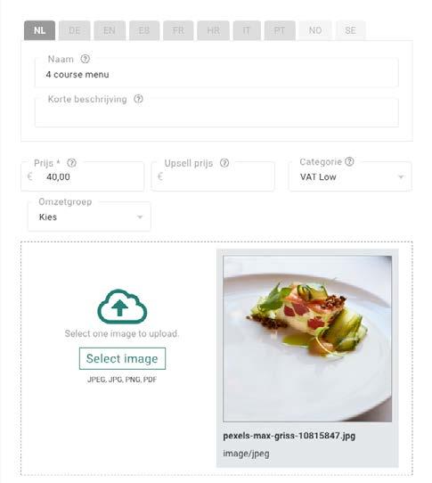Click the Select image button

[122, 358]
